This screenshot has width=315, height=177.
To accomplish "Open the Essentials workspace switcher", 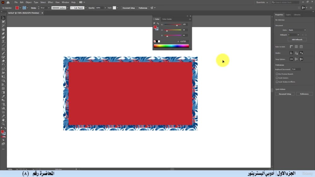I will click(x=262, y=3).
